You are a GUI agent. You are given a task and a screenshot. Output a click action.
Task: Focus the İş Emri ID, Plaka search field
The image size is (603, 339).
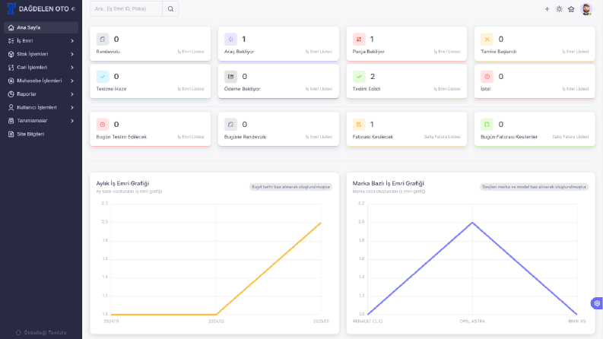point(126,9)
